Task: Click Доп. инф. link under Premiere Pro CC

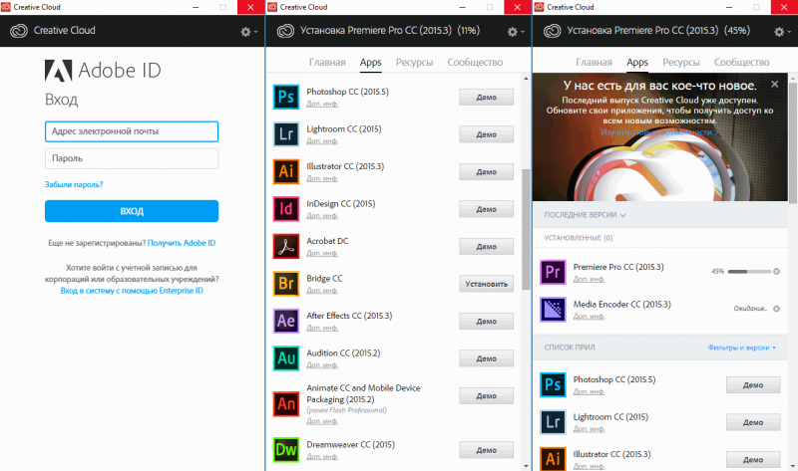Action: [589, 279]
